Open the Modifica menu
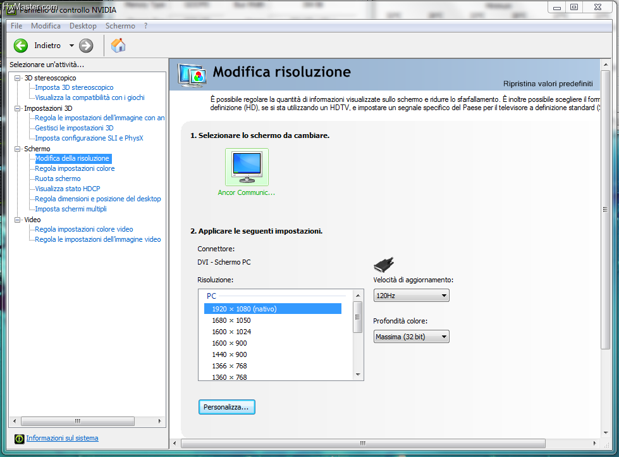Image resolution: width=619 pixels, height=457 pixels. (x=46, y=26)
